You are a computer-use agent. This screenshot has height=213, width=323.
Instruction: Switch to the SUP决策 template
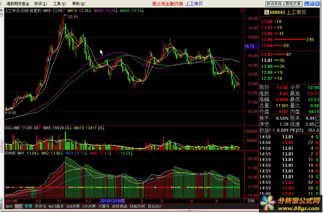(x=89, y=206)
